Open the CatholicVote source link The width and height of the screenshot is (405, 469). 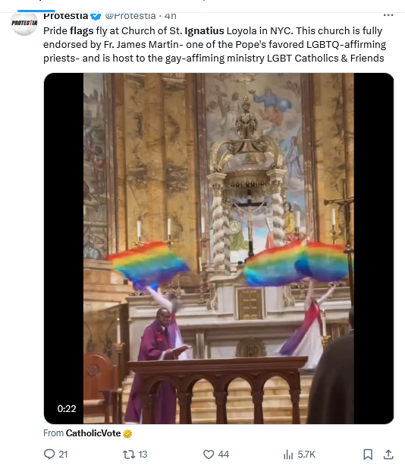pyautogui.click(x=93, y=433)
